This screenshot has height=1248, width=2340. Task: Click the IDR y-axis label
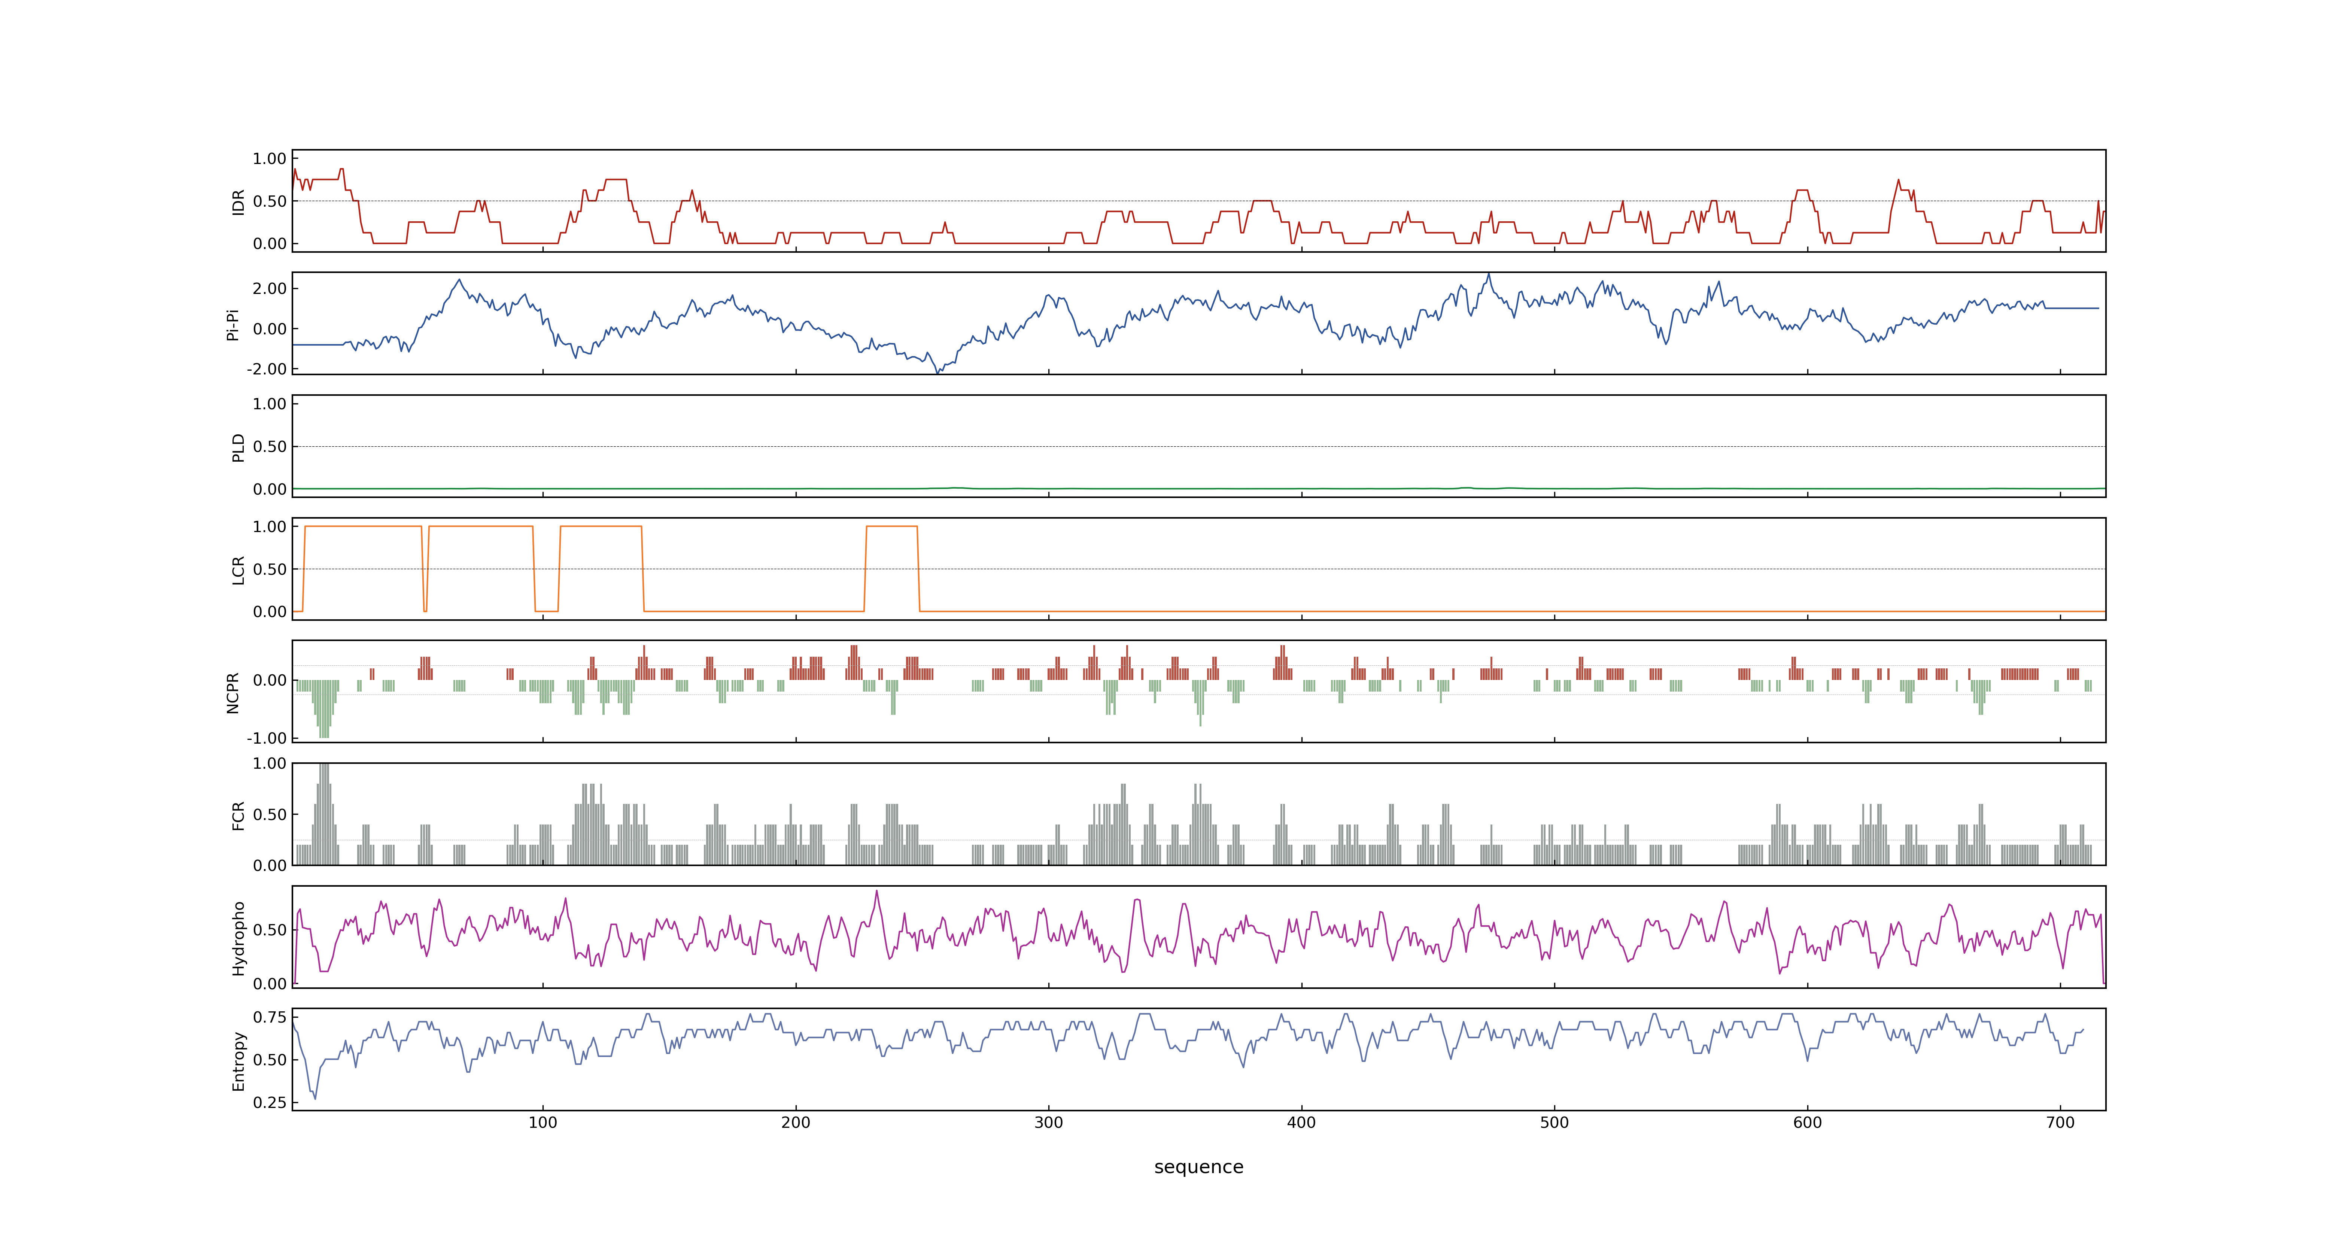(239, 202)
